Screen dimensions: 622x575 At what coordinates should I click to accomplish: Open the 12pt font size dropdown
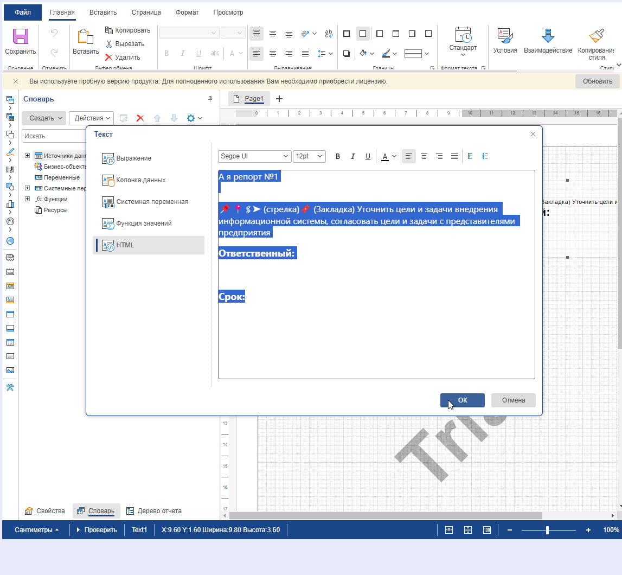[309, 156]
